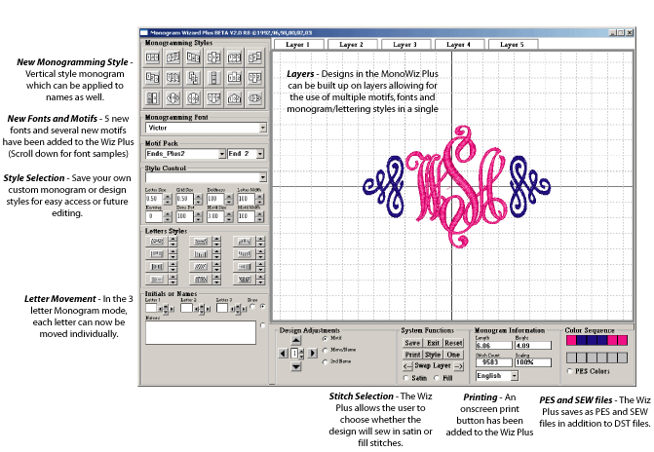Image resolution: width=654 pixels, height=452 pixels.
Task: Click the Scaling field showing 100%
Action: 533,362
